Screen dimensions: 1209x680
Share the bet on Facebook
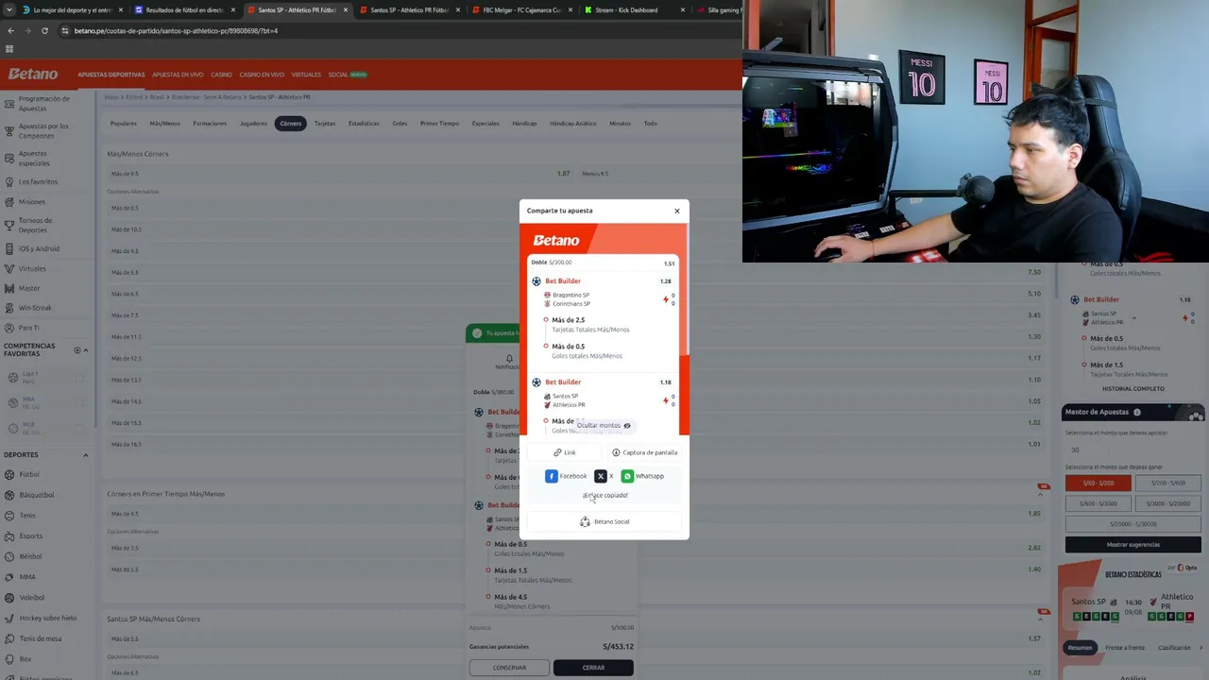point(566,476)
